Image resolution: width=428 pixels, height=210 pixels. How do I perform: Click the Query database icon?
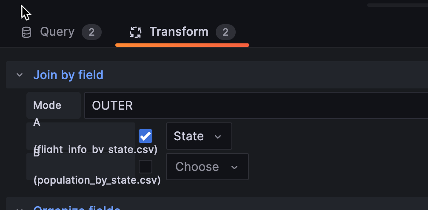[x=26, y=32]
